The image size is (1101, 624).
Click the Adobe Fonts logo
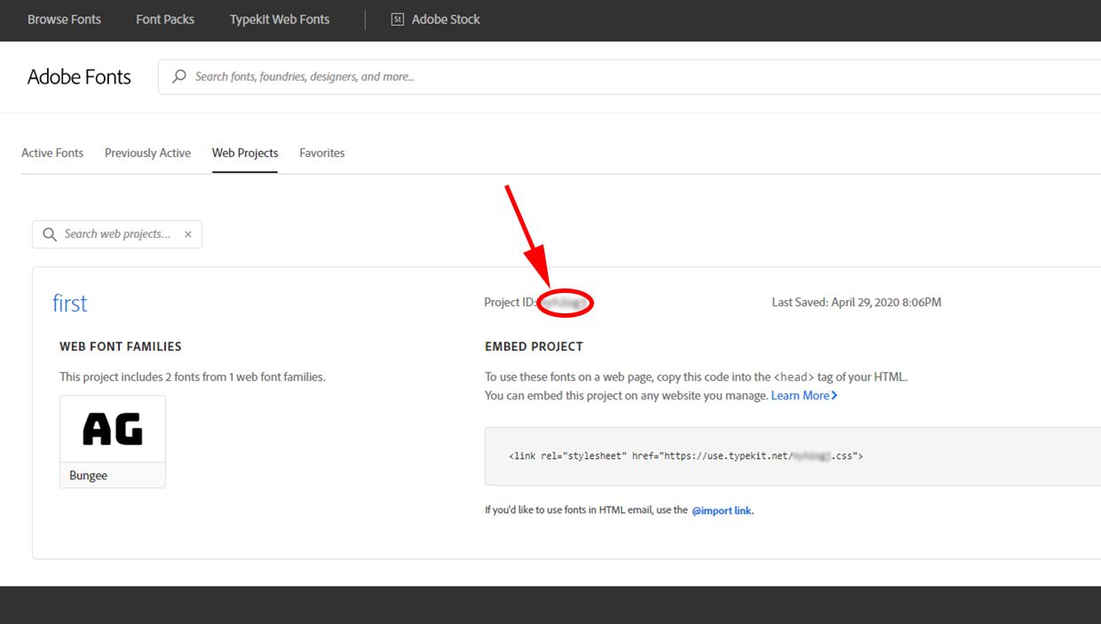[x=79, y=77]
